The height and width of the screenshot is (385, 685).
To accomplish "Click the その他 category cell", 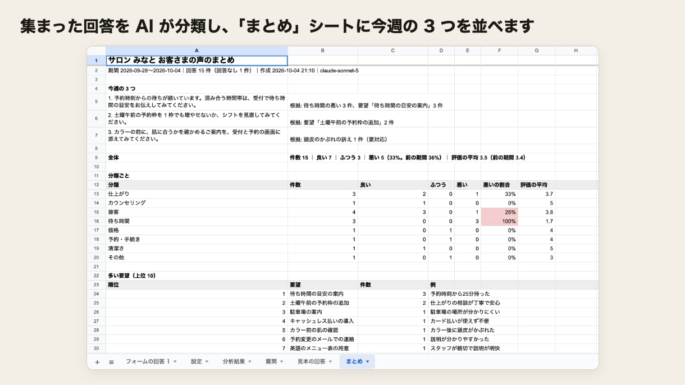I will (x=197, y=257).
